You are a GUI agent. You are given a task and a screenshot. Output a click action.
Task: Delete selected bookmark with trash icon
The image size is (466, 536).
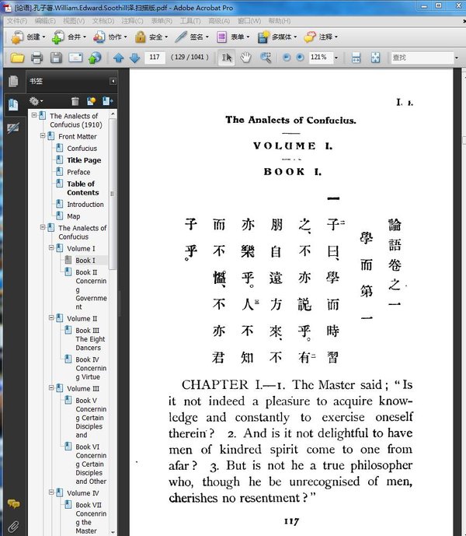[x=75, y=101]
